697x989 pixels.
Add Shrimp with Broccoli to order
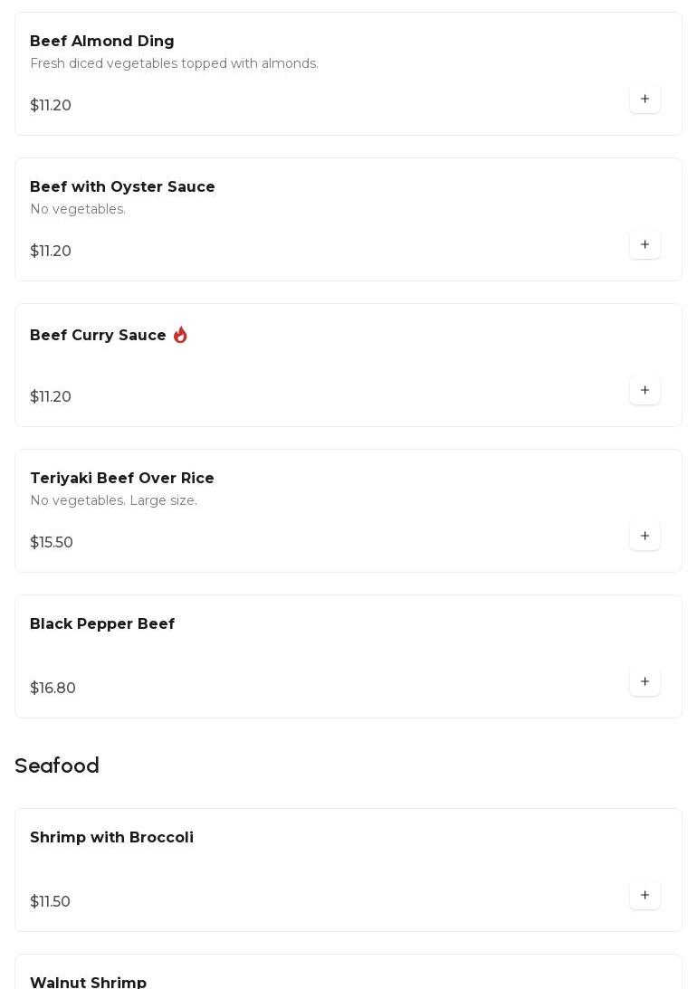644,896
